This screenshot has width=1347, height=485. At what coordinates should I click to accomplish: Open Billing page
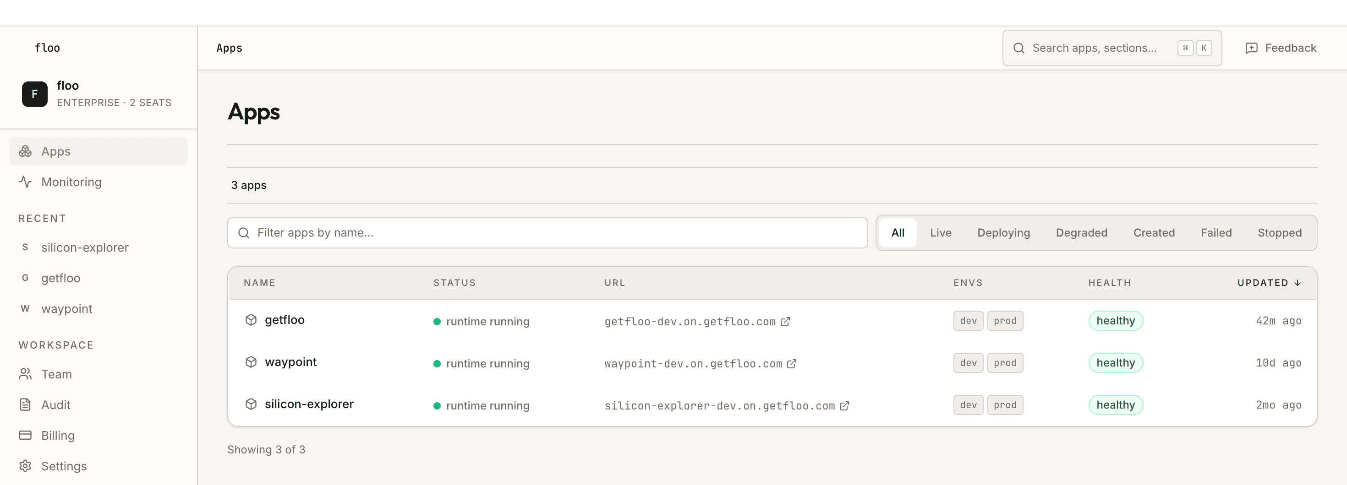[99, 435]
